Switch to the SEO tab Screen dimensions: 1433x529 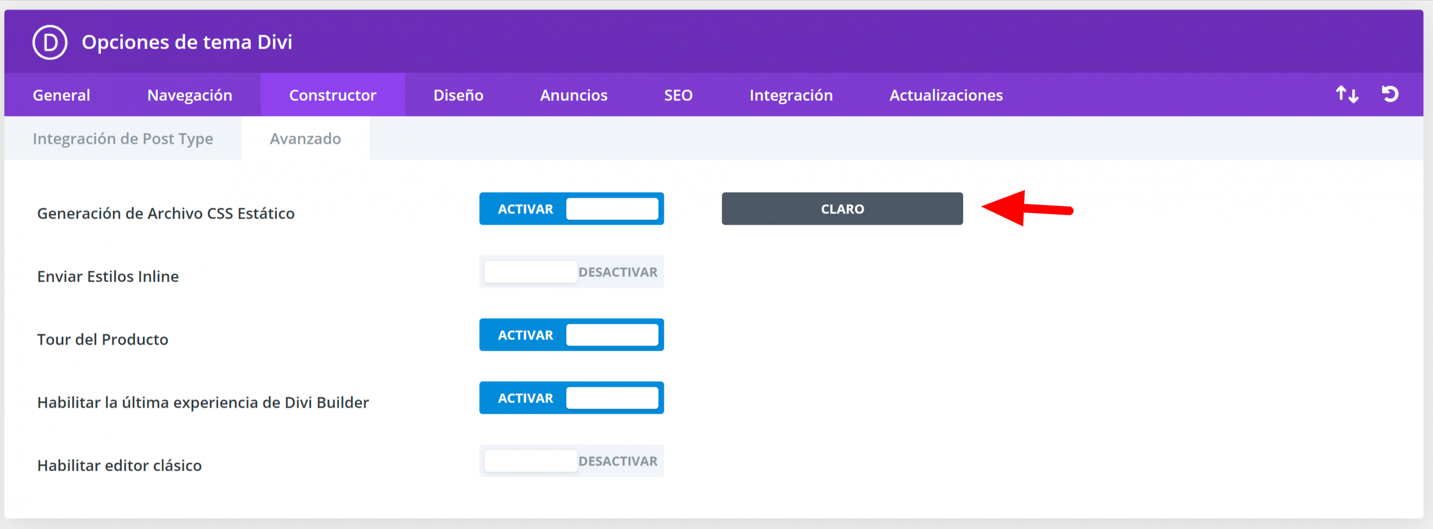pyautogui.click(x=678, y=95)
